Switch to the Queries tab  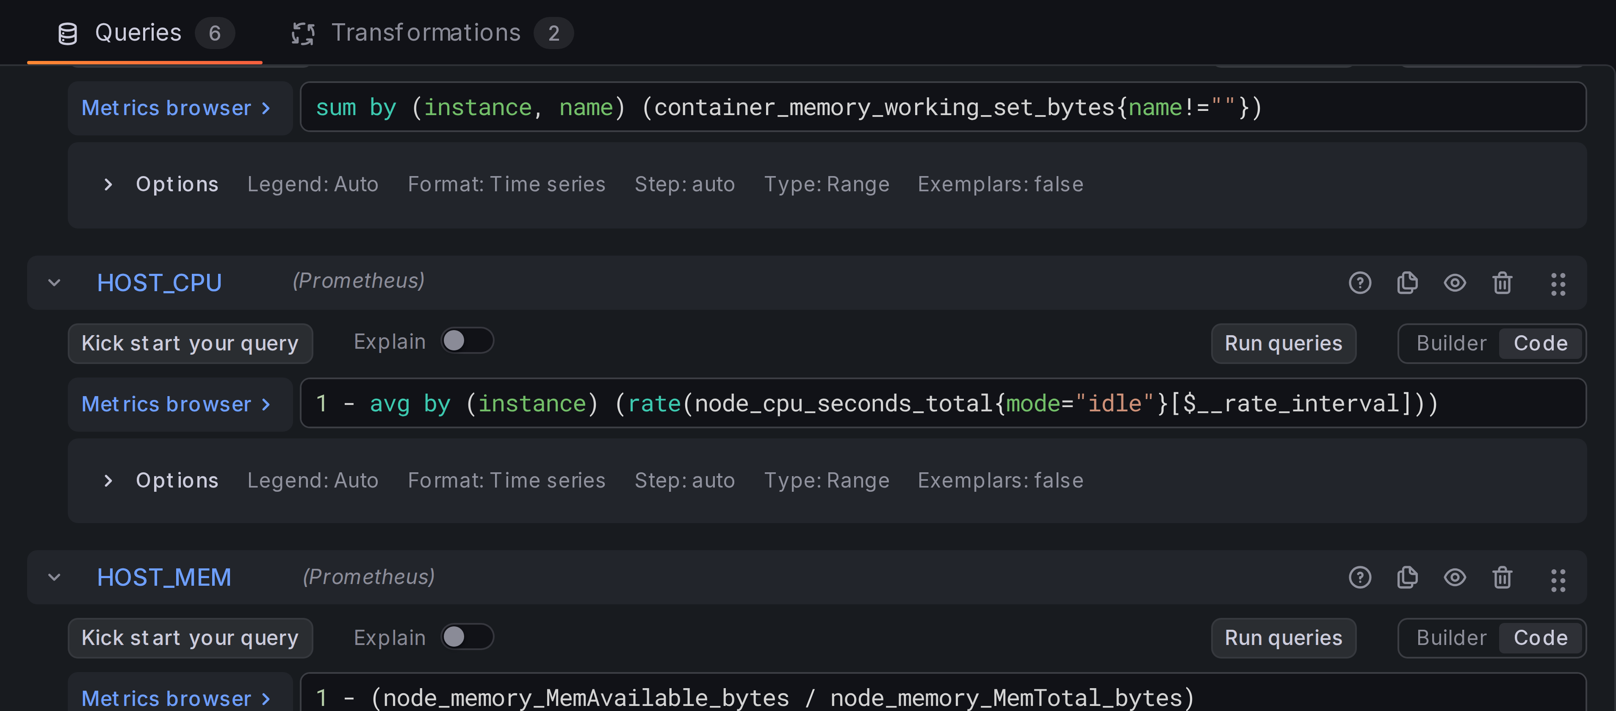(x=145, y=33)
